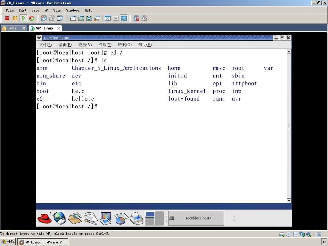This screenshot has height=246, width=328.
Task: Open terminal 帮助(H) menu
Action: 145,45
